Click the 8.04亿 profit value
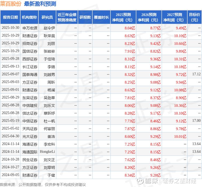 click(130, 28)
